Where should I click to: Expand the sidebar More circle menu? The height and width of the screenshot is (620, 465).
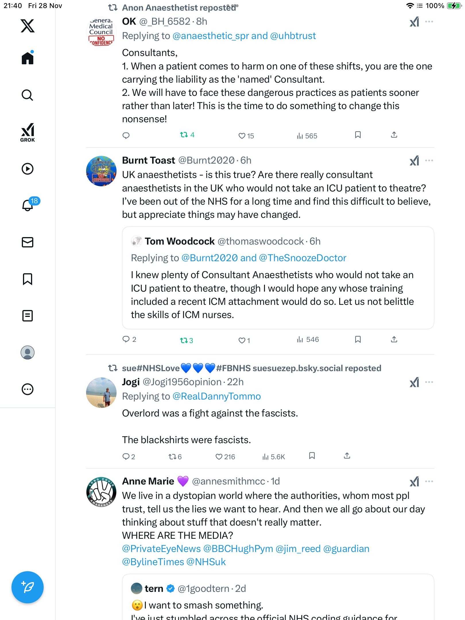click(28, 389)
